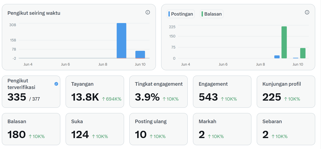Click the 124 likes value
The image size is (321, 149).
pos(80,135)
